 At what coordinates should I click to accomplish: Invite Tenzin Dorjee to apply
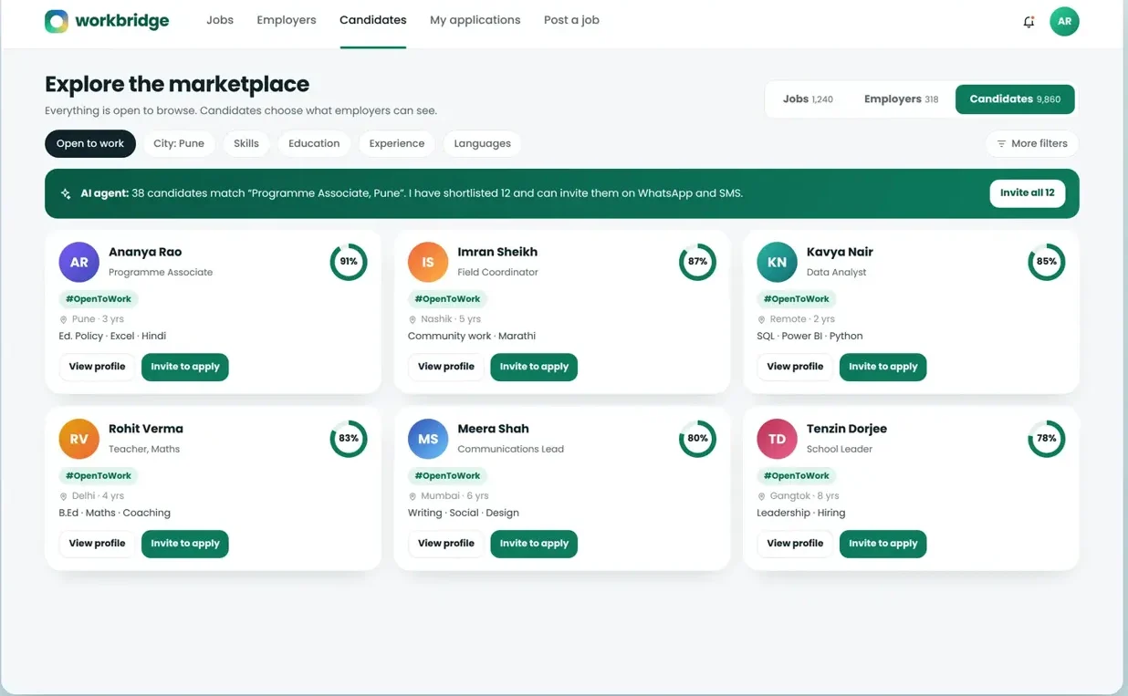(x=883, y=544)
